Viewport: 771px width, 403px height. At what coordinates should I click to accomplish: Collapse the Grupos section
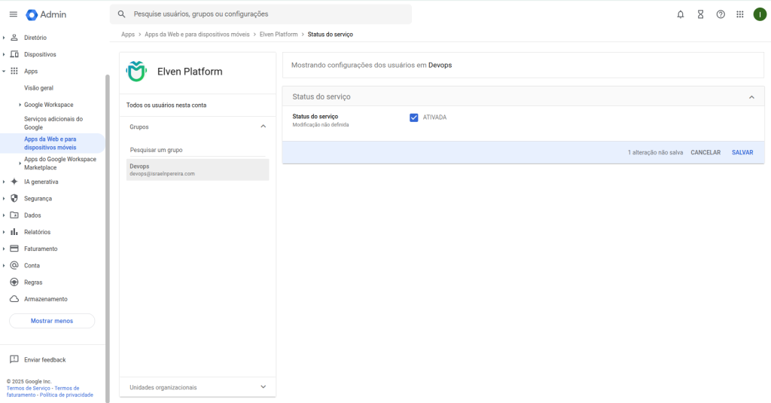pos(263,127)
